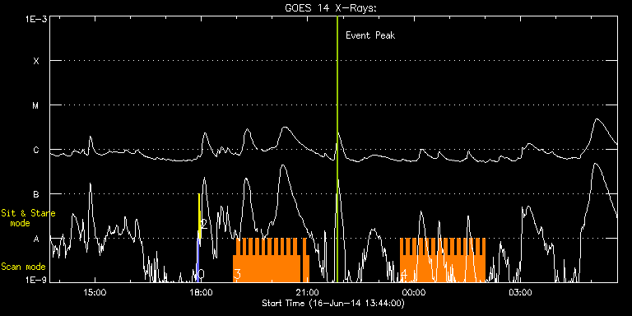Click the 'A' flare class axis label

(36, 239)
